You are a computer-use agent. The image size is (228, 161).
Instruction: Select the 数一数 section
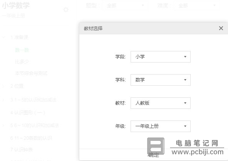tap(22, 50)
